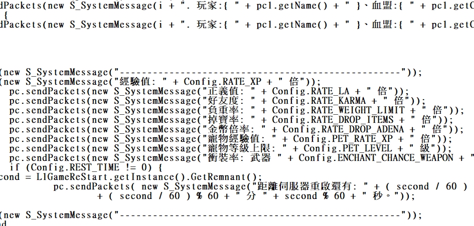
Task: Click the Config.RATE_LA constant
Action: pyautogui.click(x=310, y=91)
